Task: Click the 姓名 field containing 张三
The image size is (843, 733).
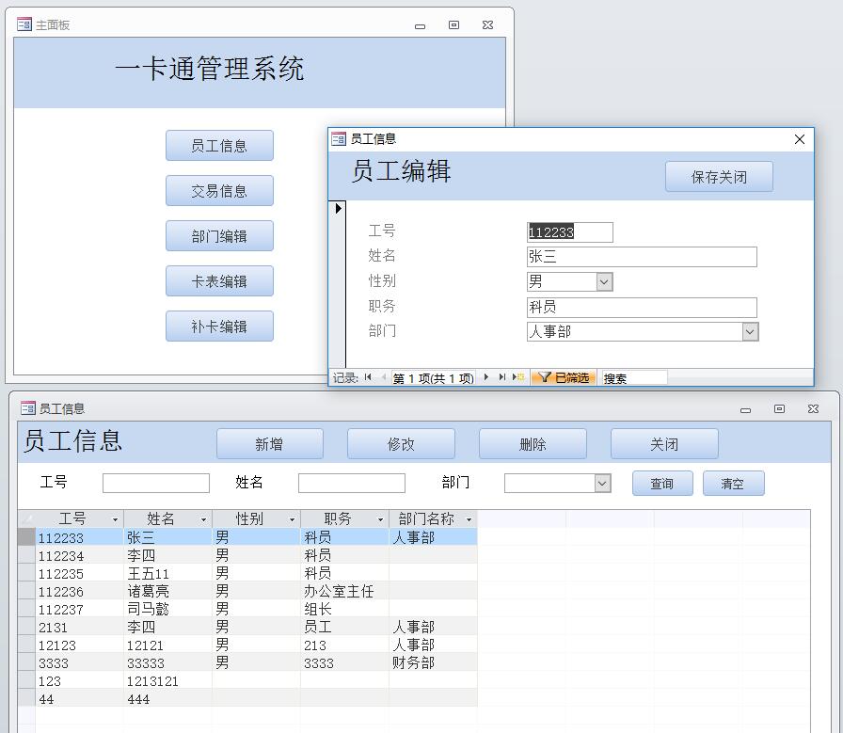Action: (x=642, y=257)
